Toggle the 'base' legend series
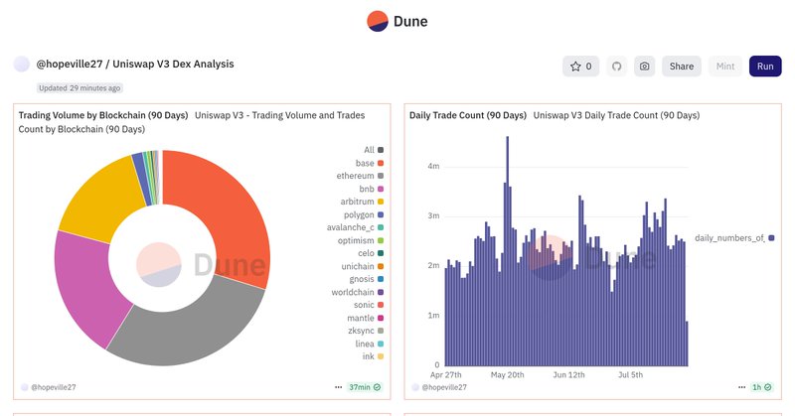 [x=369, y=163]
